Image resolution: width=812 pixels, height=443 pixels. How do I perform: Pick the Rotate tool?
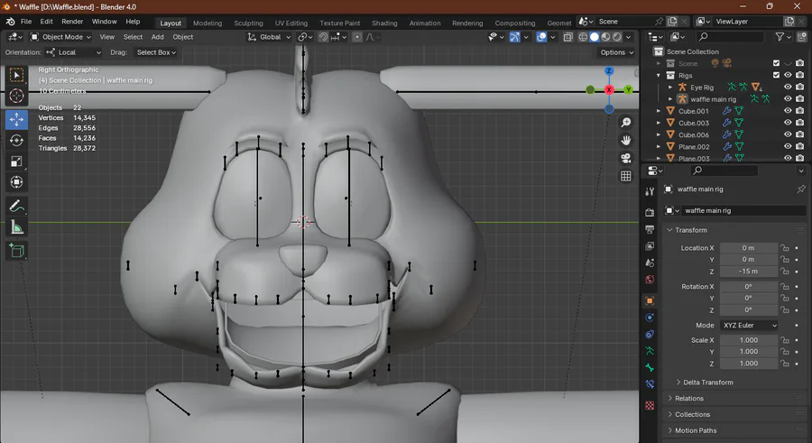click(x=16, y=141)
